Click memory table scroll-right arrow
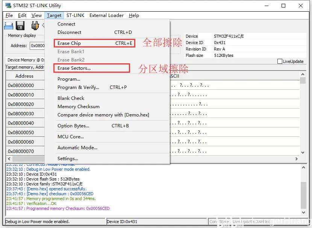 point(297,159)
